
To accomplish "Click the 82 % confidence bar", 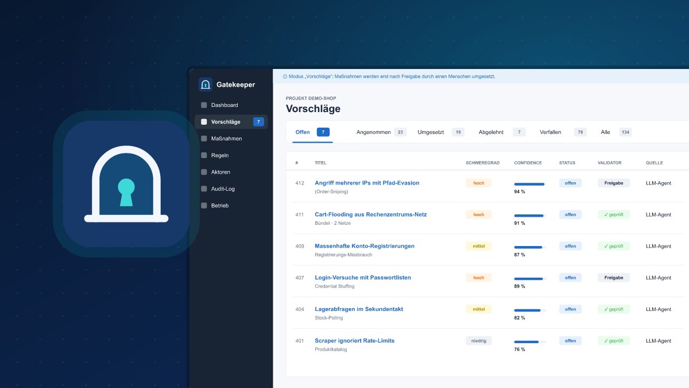I will (530, 310).
